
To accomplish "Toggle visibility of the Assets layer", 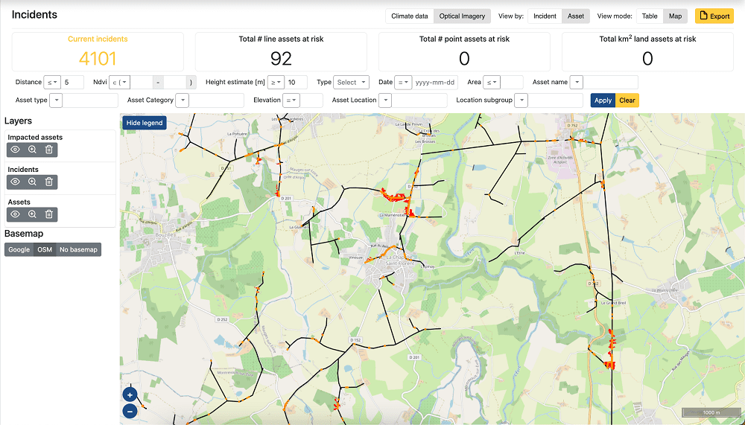I will point(15,214).
